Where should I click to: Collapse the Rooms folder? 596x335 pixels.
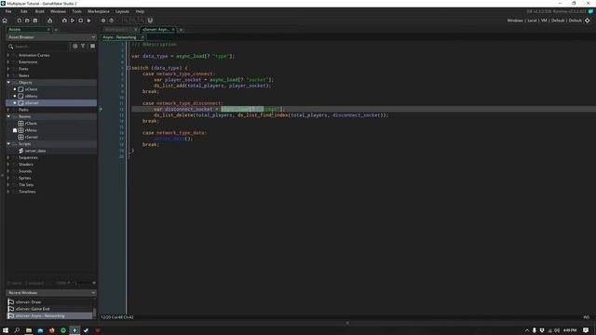pos(8,116)
